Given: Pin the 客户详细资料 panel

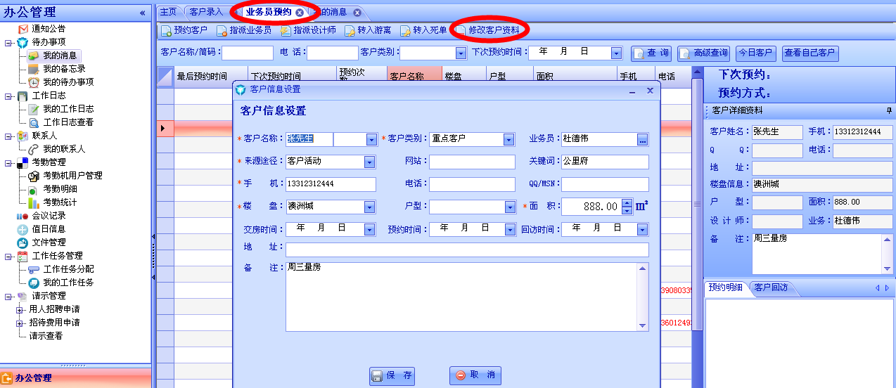Looking at the screenshot, I should [x=889, y=111].
